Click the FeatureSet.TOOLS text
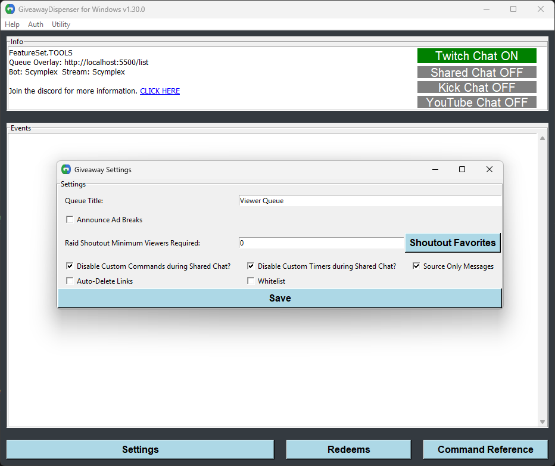Viewport: 555px width, 466px height. tap(40, 53)
